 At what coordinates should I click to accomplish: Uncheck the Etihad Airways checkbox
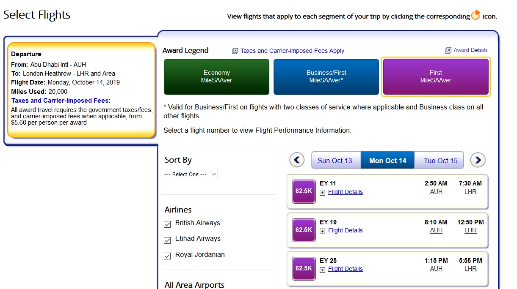click(x=167, y=240)
